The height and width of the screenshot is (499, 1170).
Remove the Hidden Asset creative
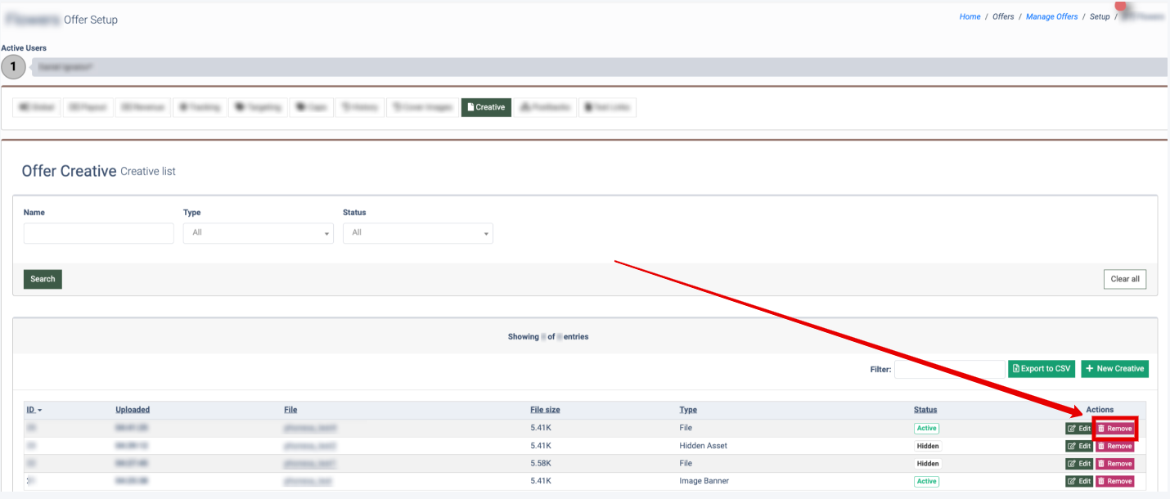[1114, 447]
